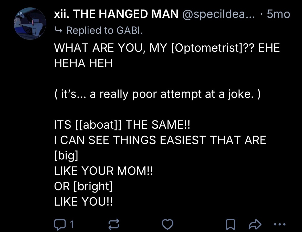Viewport: 302px width, 232px height.
Task: Click the I CAN SEE THINGS EASIEST line
Action: tap(160, 140)
